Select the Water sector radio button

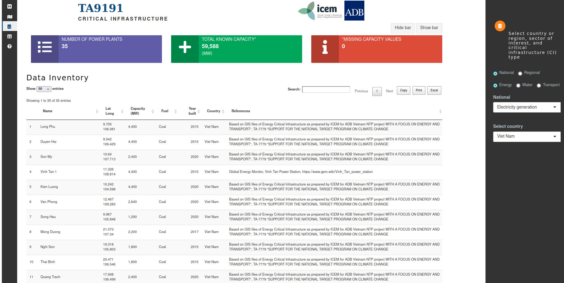click(x=518, y=86)
